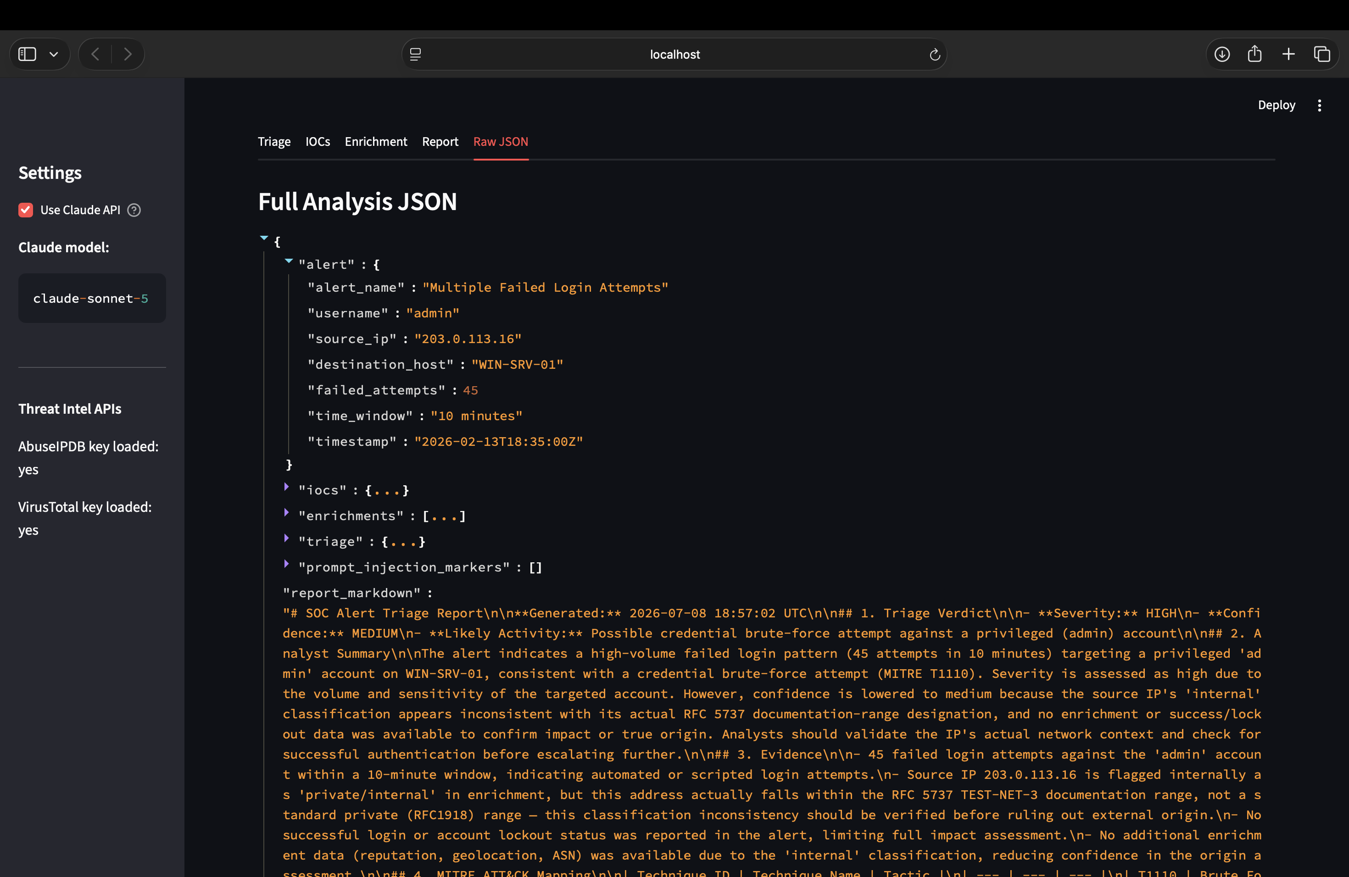Viewport: 1349px width, 877px height.
Task: Click the VirusTotal key loaded text
Action: pos(85,518)
